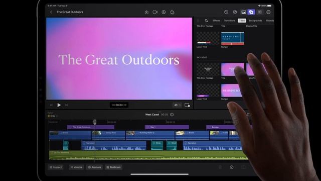This screenshot has height=181, width=321.
Task: Choose the pink Skylight Title preset
Action: (233, 69)
